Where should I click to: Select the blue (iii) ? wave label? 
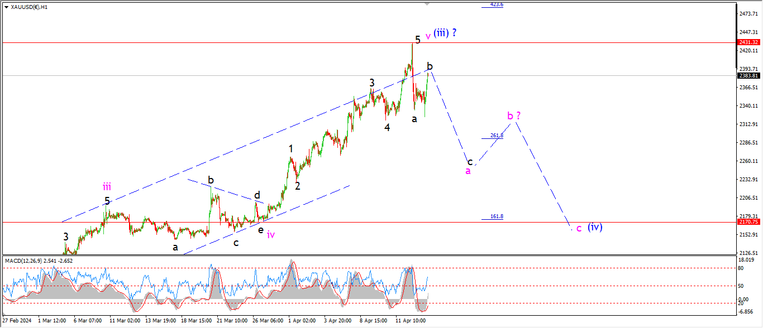446,33
